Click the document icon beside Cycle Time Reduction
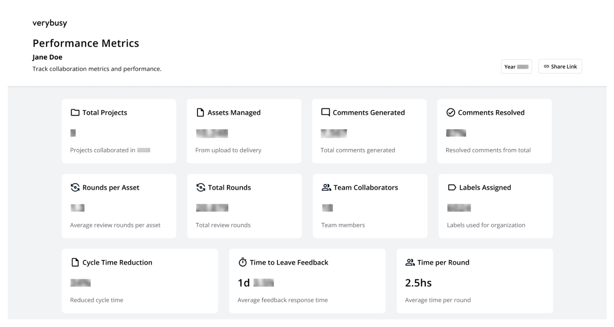The image size is (614, 327). pyautogui.click(x=75, y=262)
